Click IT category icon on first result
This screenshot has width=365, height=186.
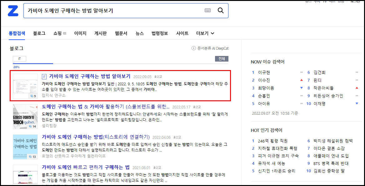[44, 77]
